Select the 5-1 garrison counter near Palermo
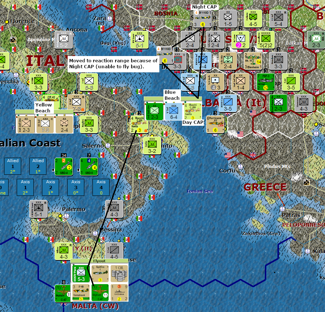Image resolution: width=325 pixels, height=312 pixels. tap(38, 209)
